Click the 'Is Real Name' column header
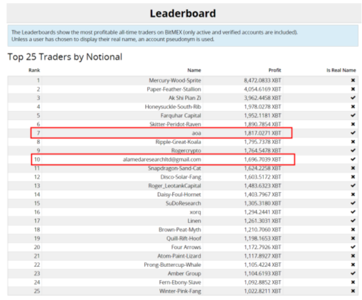 [341, 70]
